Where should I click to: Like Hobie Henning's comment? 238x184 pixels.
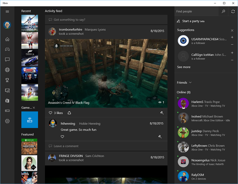click(x=62, y=137)
